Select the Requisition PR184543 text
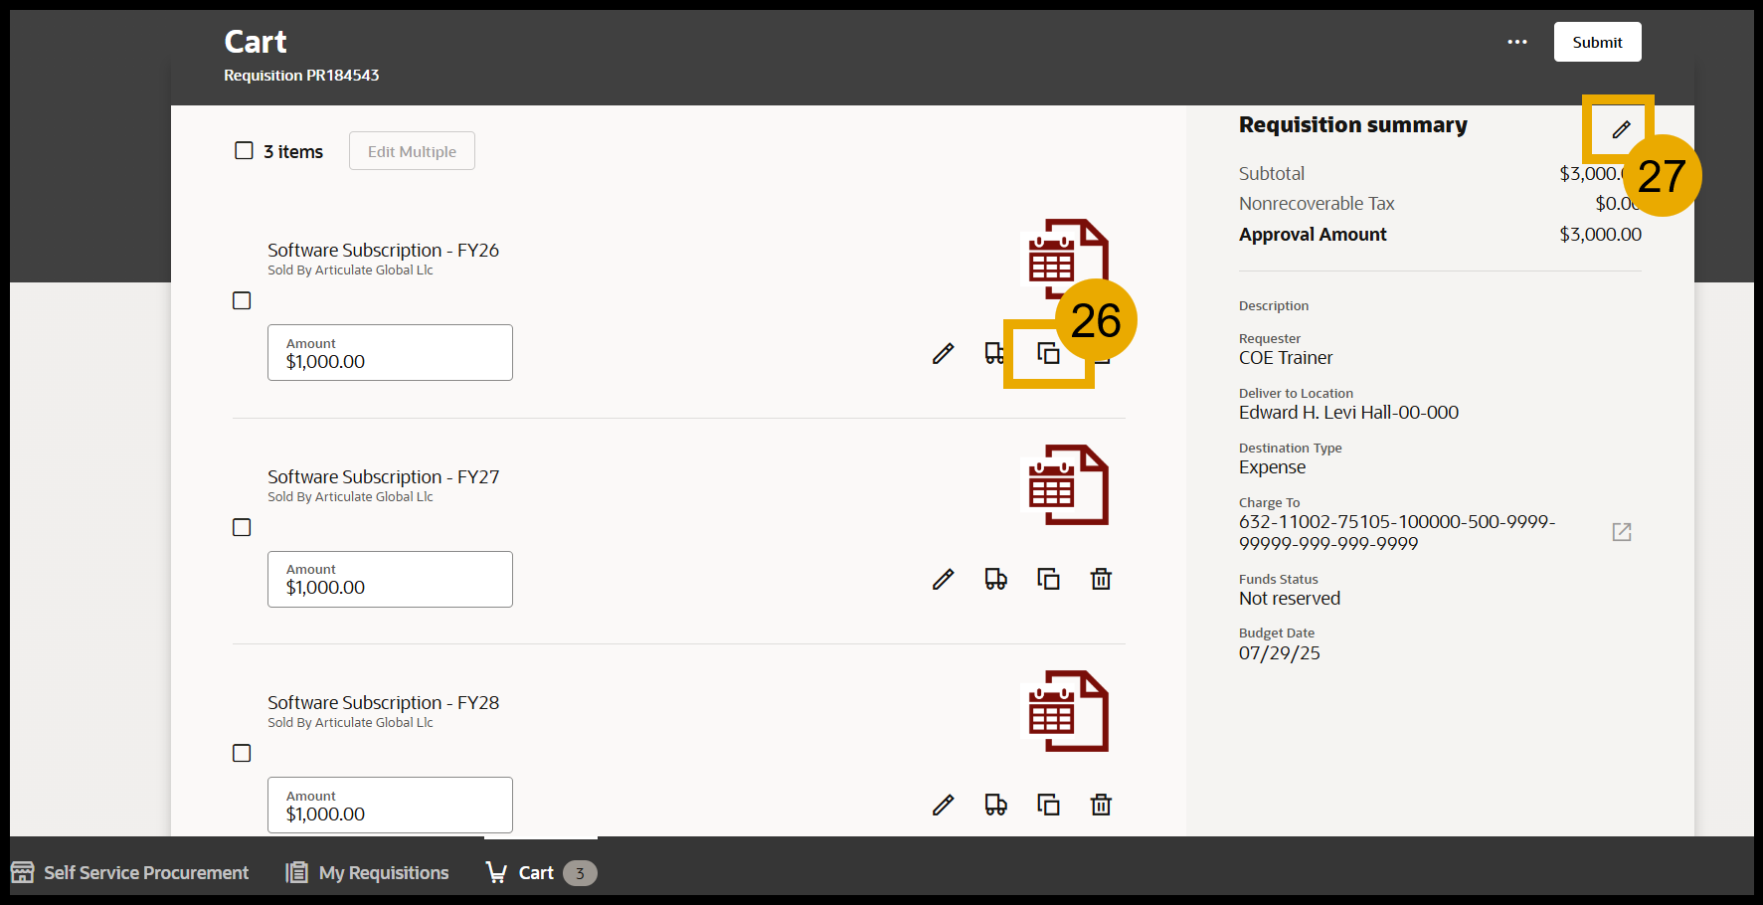This screenshot has height=905, width=1763. [301, 75]
